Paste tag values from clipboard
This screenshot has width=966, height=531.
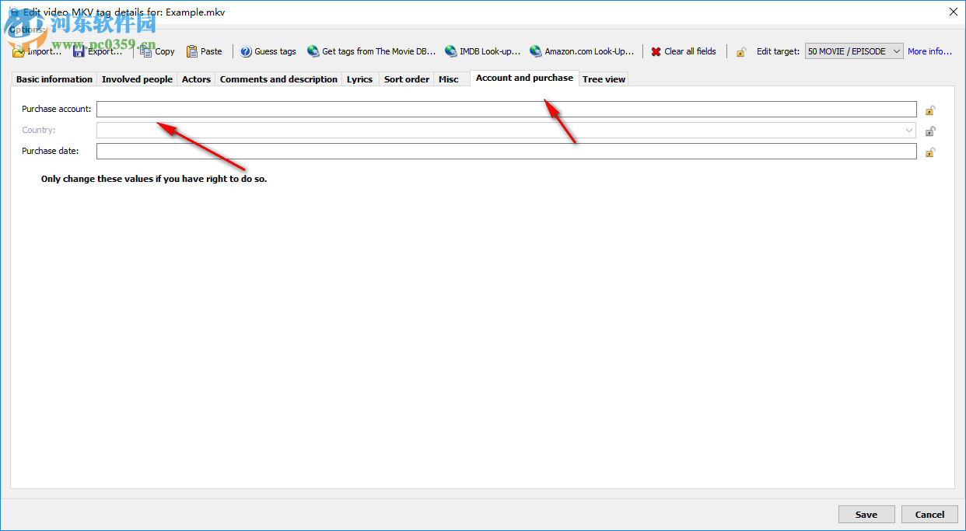[x=204, y=51]
